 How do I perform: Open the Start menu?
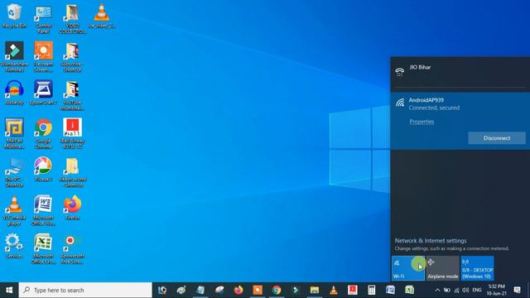point(9,290)
